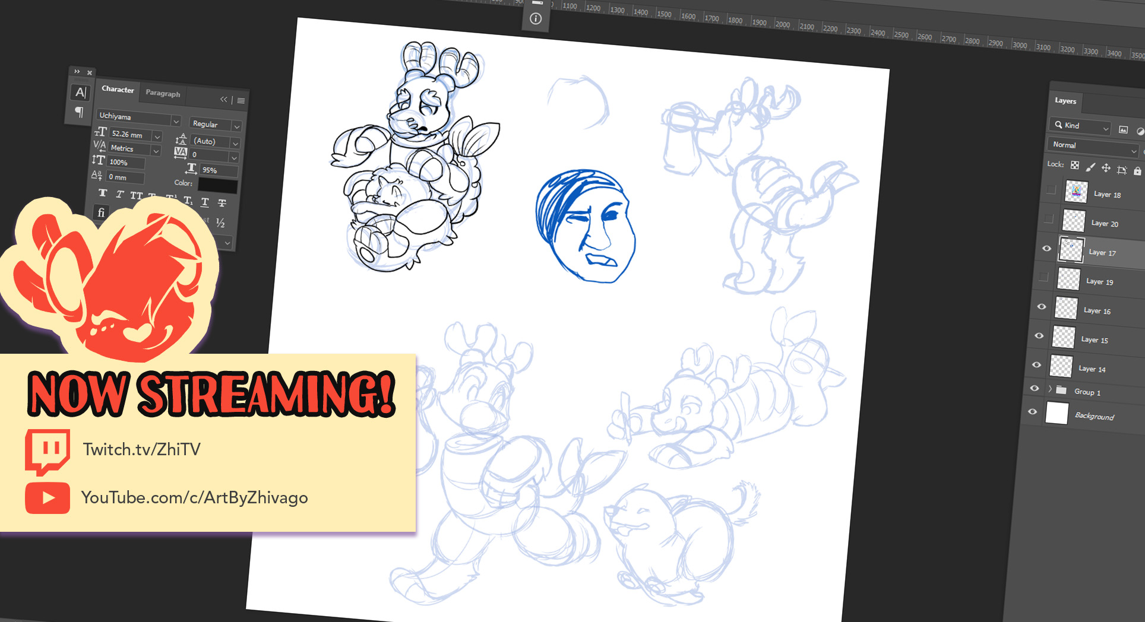Hide Layer 14 with eye icon
The height and width of the screenshot is (622, 1145).
pyautogui.click(x=1036, y=364)
